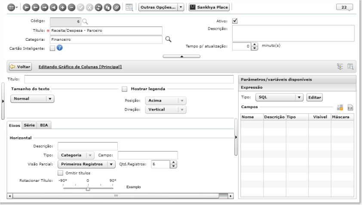Collapse the right parameters panel handle
The height and width of the screenshot is (205, 362).
[x=236, y=137]
